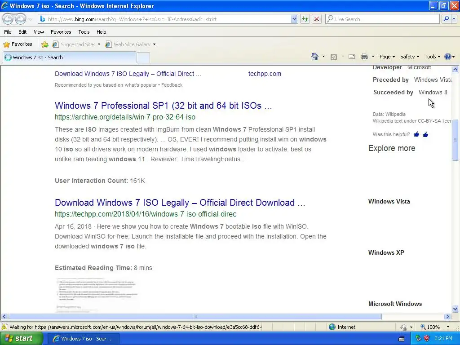The height and width of the screenshot is (345, 460).
Task: Click the Forward navigation button
Action: (x=20, y=19)
